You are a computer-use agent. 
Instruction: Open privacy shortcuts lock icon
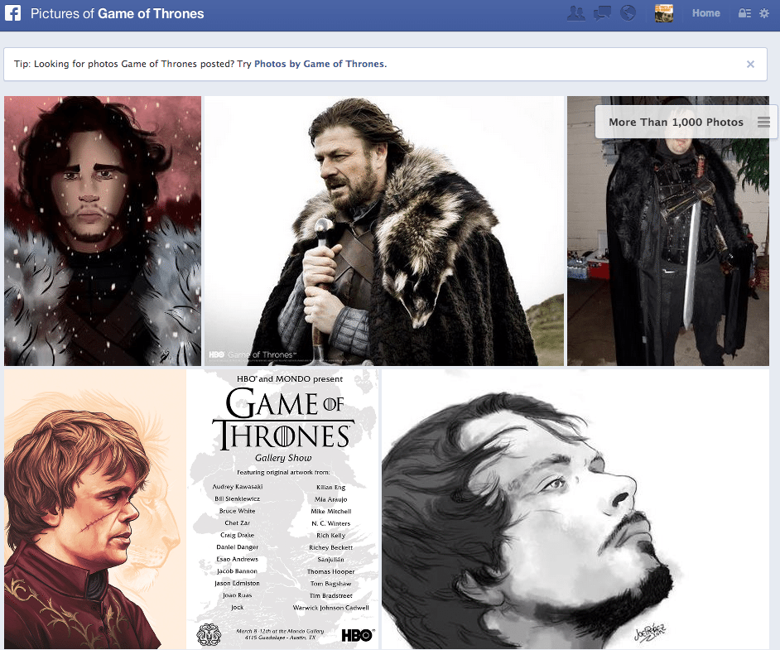744,13
